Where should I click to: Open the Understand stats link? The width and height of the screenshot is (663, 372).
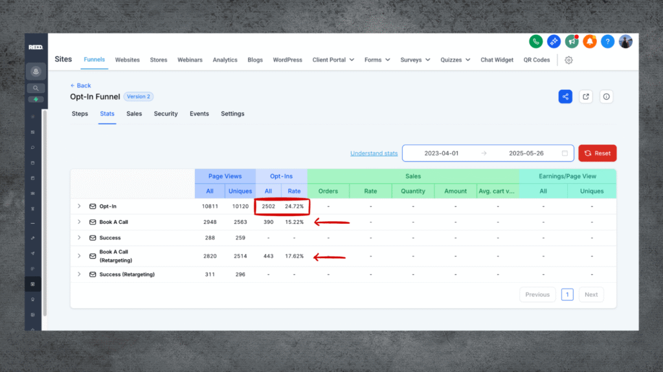pyautogui.click(x=374, y=153)
